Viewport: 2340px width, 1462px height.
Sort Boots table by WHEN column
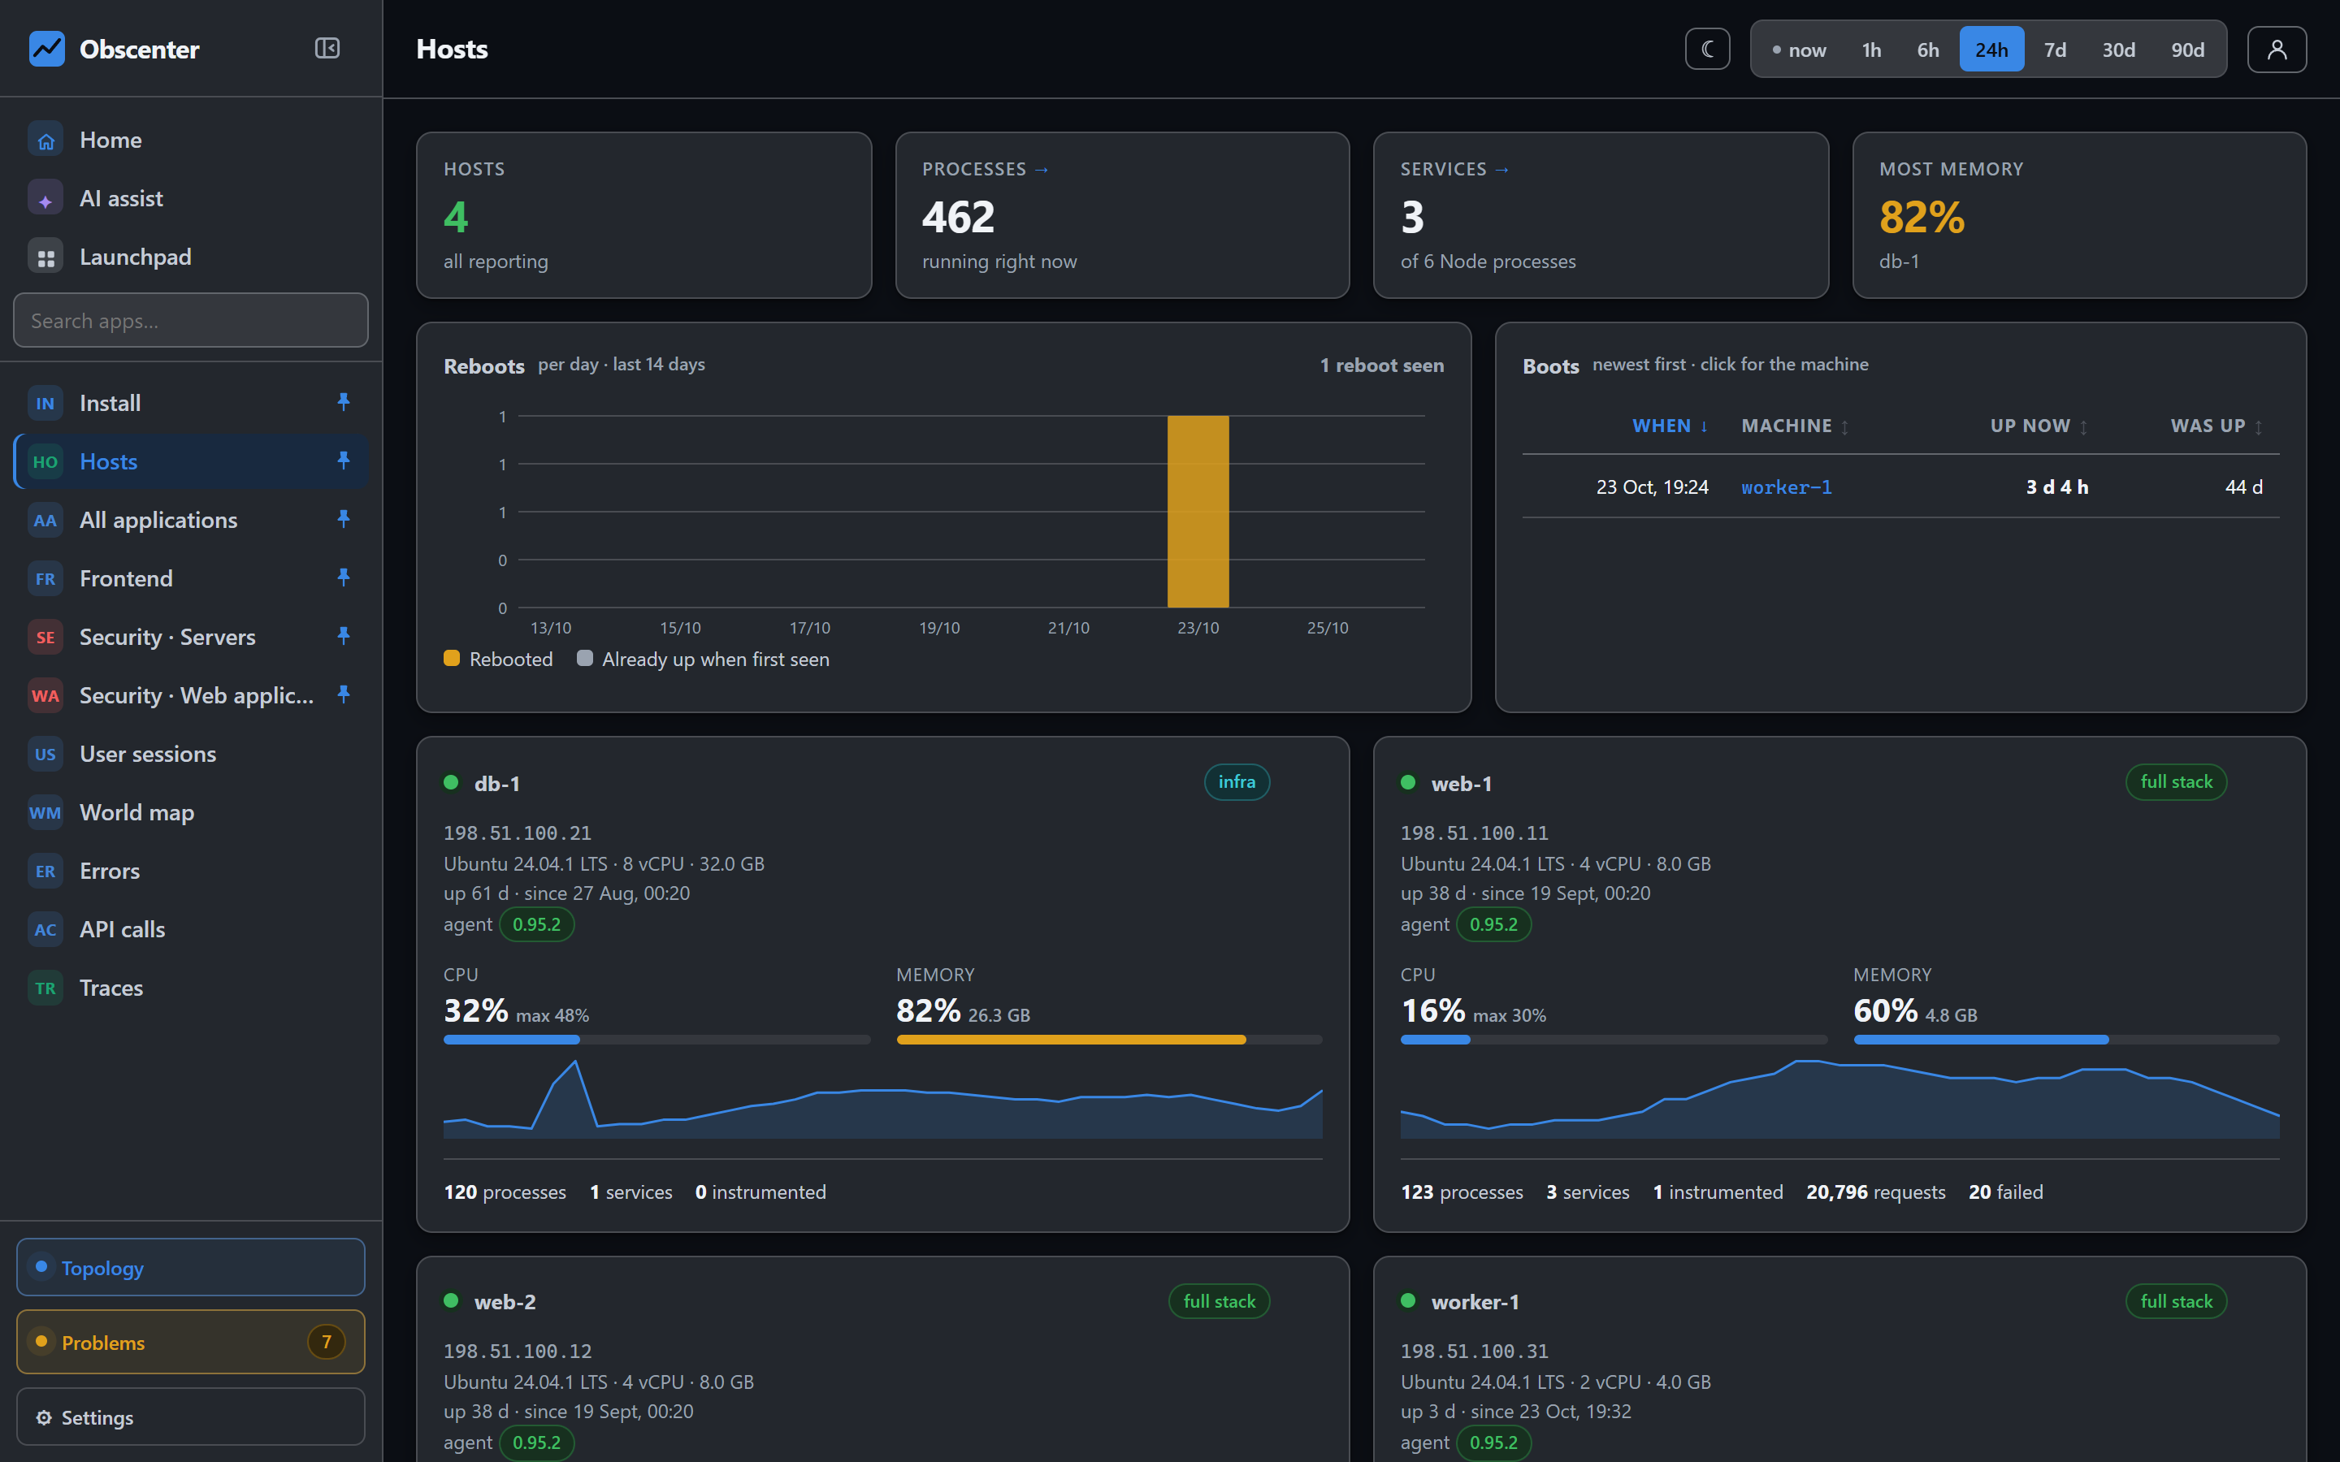click(1670, 426)
